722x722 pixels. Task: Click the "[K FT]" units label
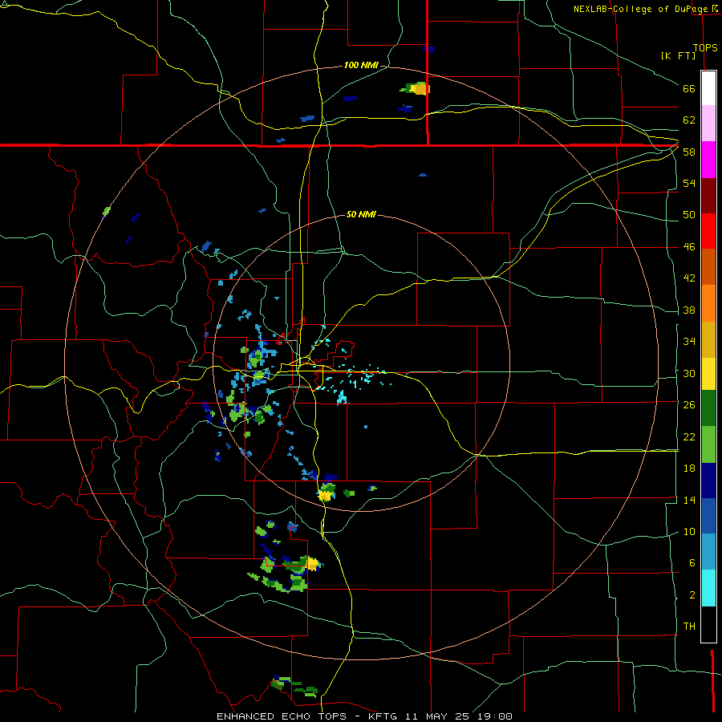[x=678, y=55]
